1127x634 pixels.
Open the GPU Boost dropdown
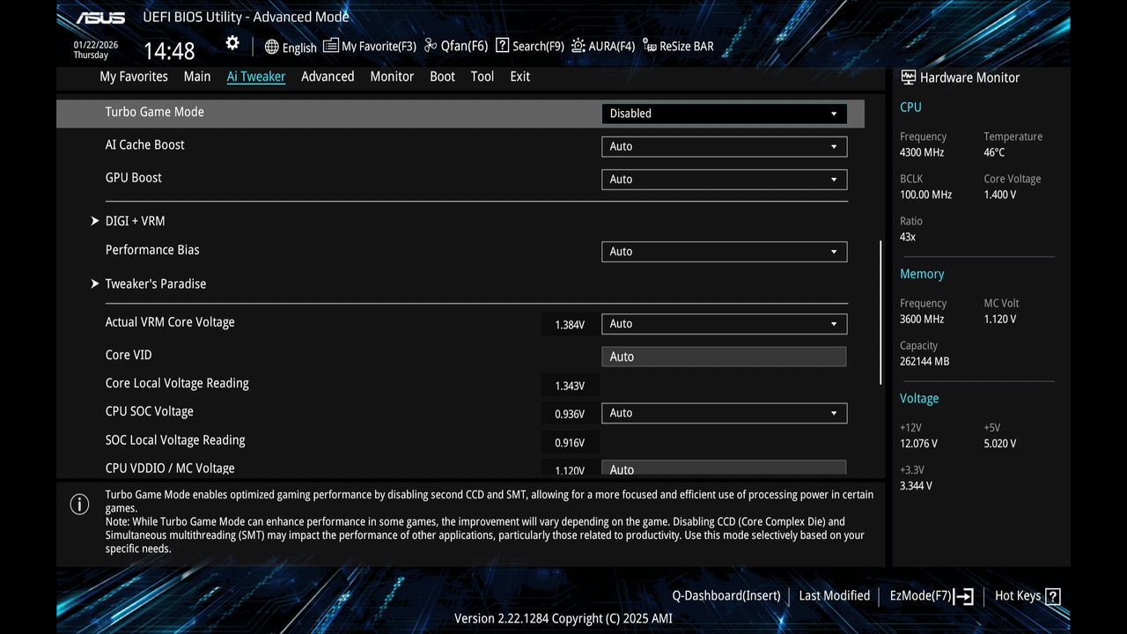pyautogui.click(x=724, y=179)
